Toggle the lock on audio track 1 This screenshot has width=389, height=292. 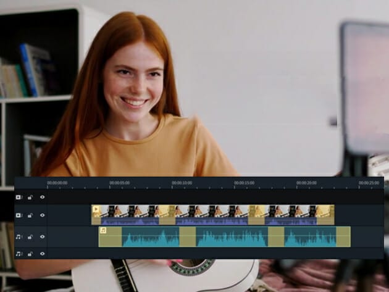coord(30,236)
